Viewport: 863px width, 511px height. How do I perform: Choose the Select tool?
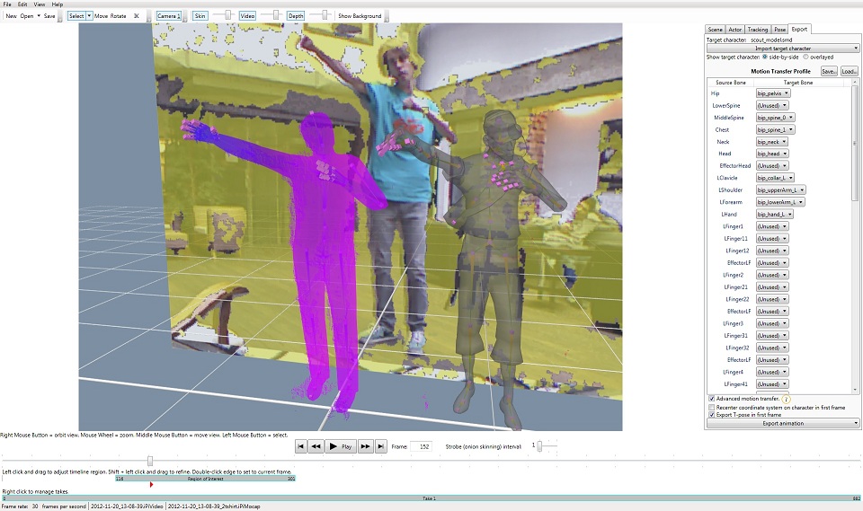[x=76, y=16]
